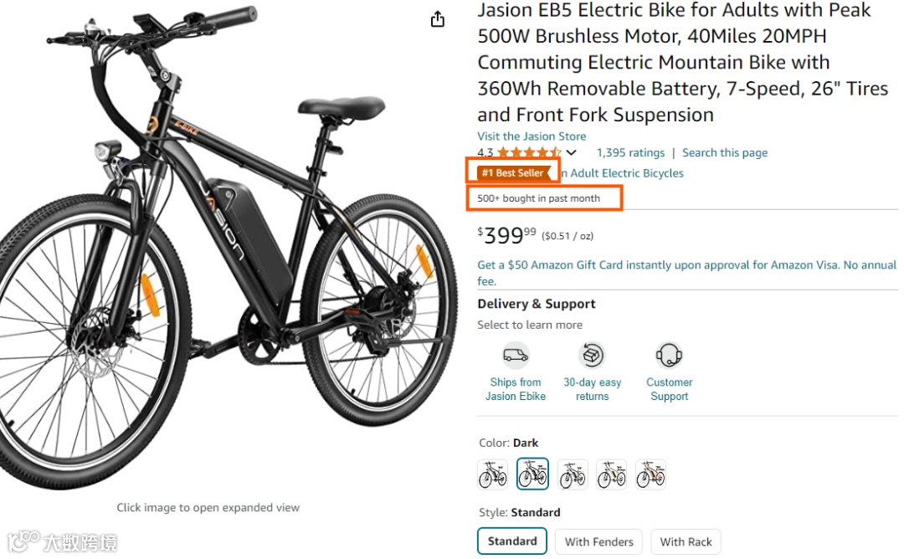Image resolution: width=904 pixels, height=559 pixels.
Task: Click the share icon above the bike image
Action: click(438, 19)
